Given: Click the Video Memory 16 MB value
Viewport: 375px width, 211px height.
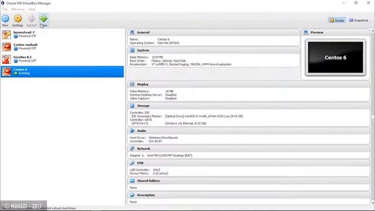Looking at the screenshot, I should tap(169, 91).
